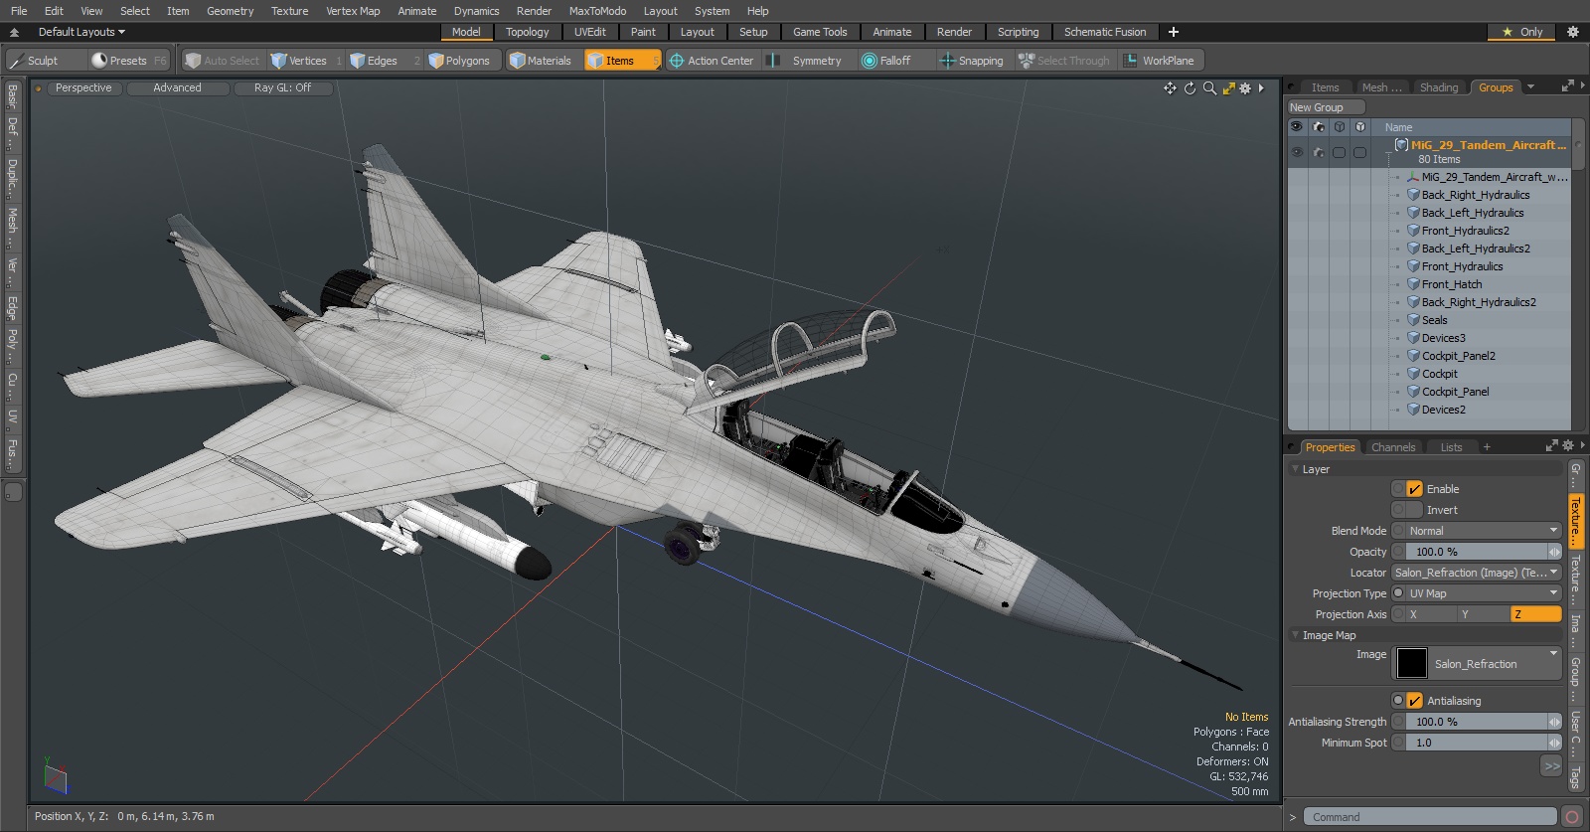Open the Projection Type dropdown
Viewport: 1590px width, 832px height.
click(1483, 593)
